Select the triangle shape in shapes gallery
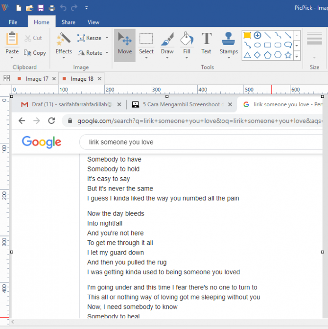The image size is (328, 329). click(247, 55)
